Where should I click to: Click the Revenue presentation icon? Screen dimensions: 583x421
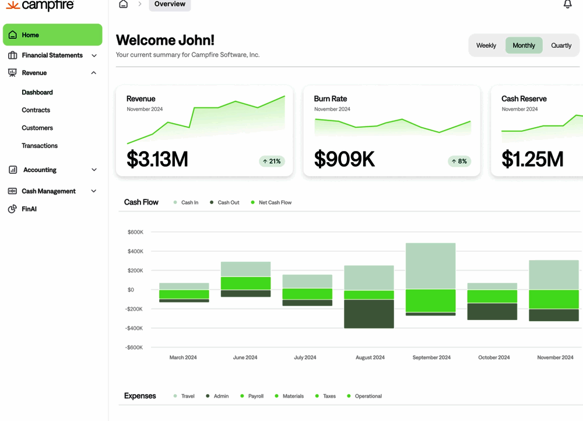point(12,72)
